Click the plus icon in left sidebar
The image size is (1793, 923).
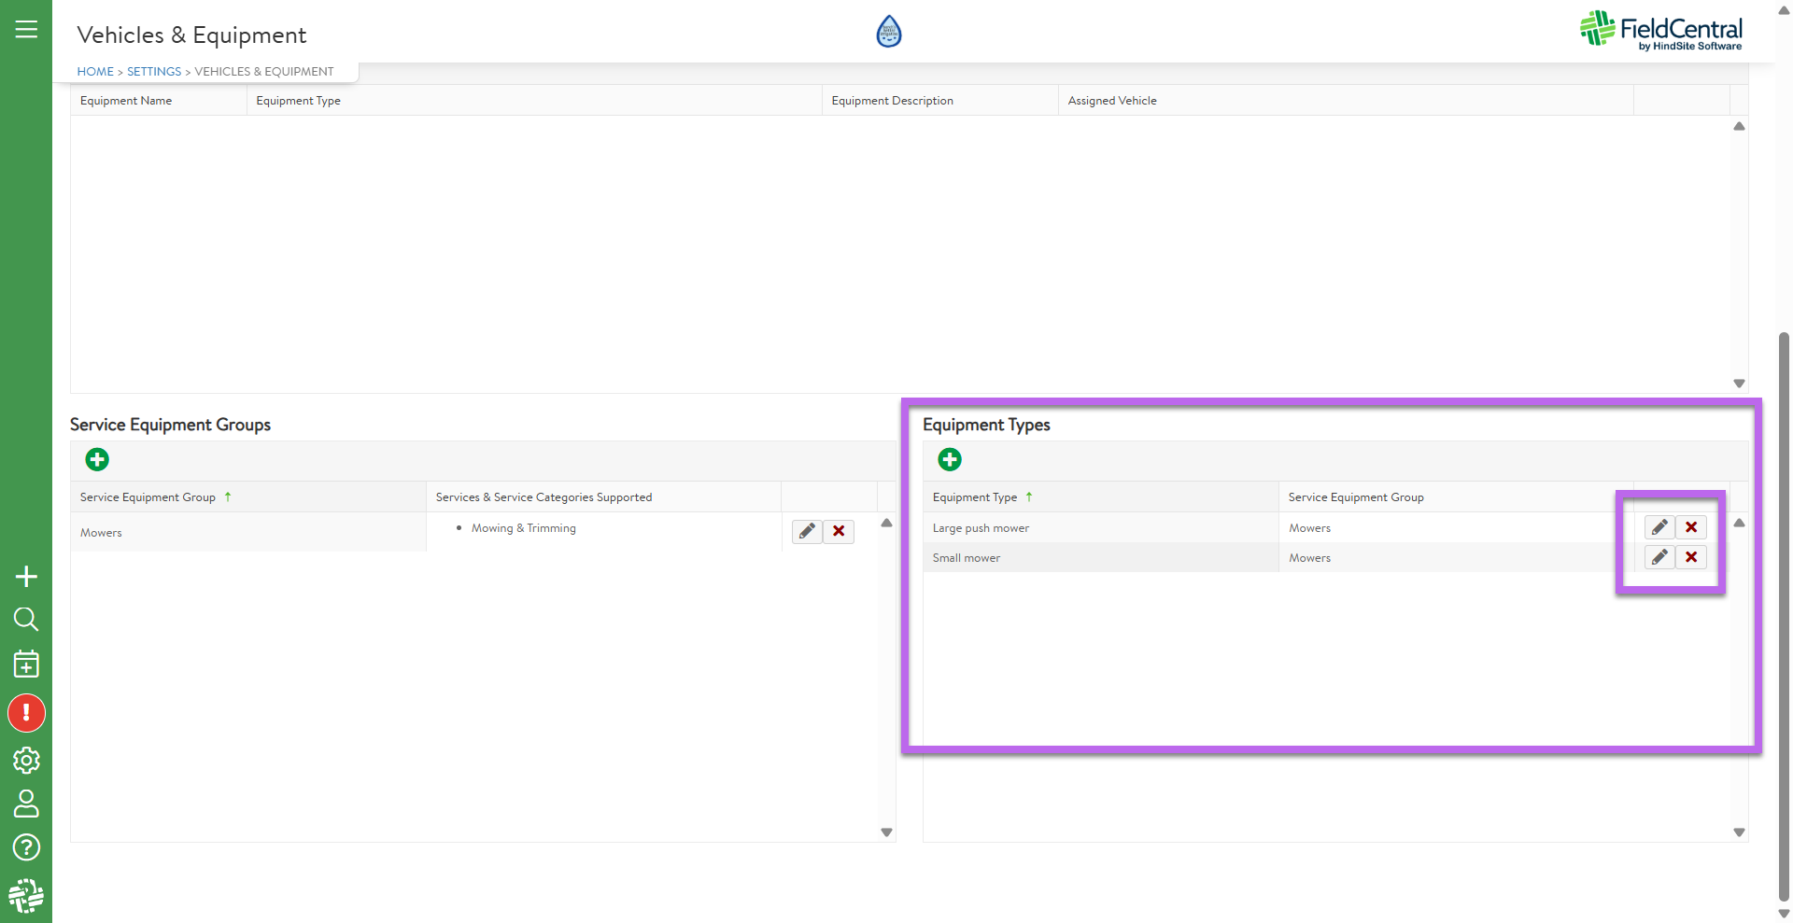tap(26, 577)
